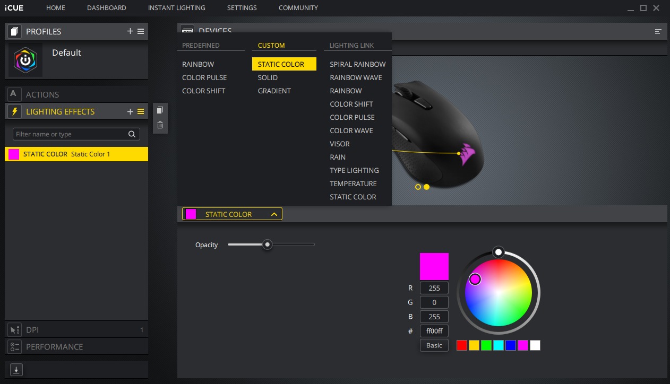Screen dimensions: 670x384
Task: Click the Actions 'A' icon
Action: [14, 94]
